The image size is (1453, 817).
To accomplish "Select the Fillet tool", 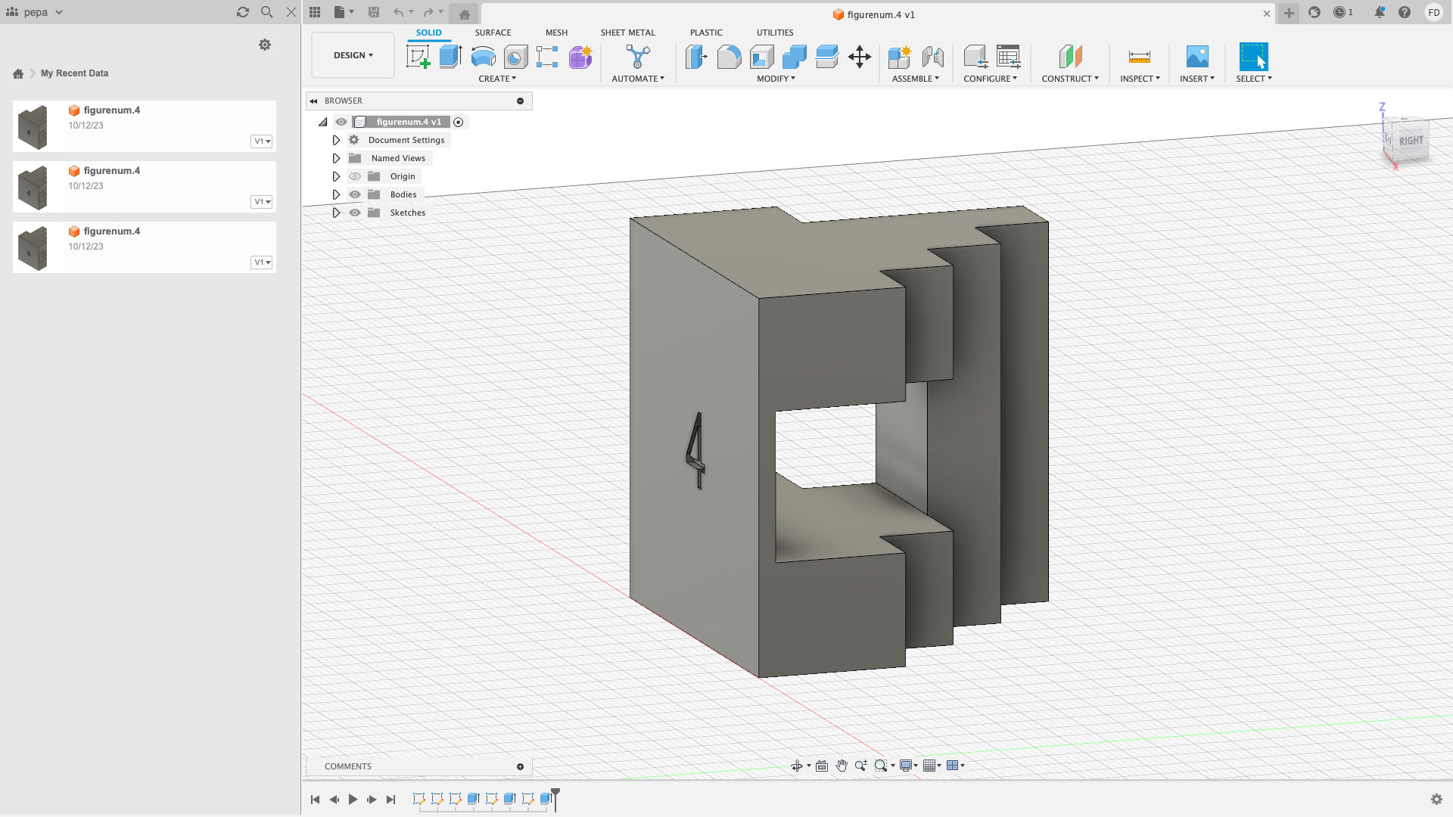I will pyautogui.click(x=729, y=57).
